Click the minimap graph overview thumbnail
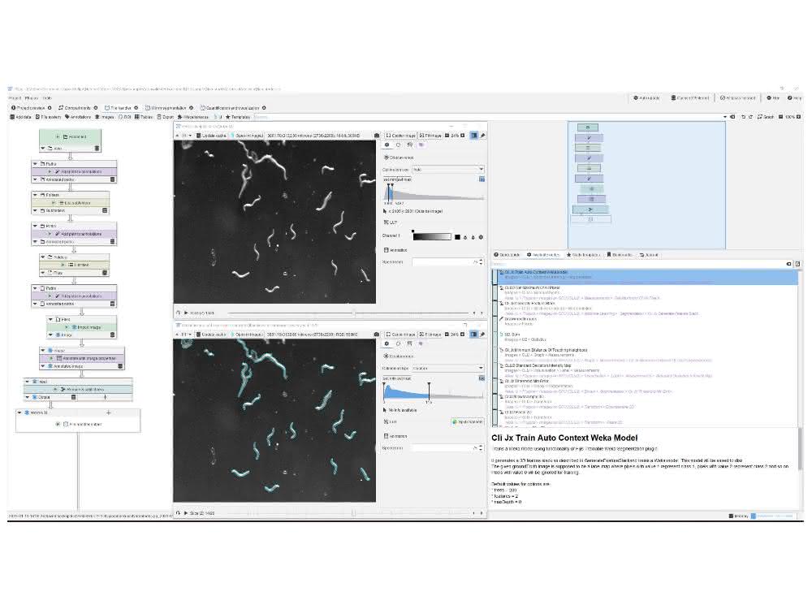This screenshot has width=812, height=609. click(646, 185)
